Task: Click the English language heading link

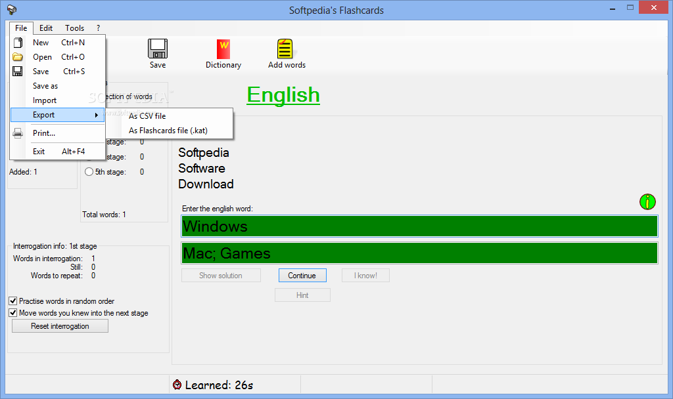Action: pos(283,94)
